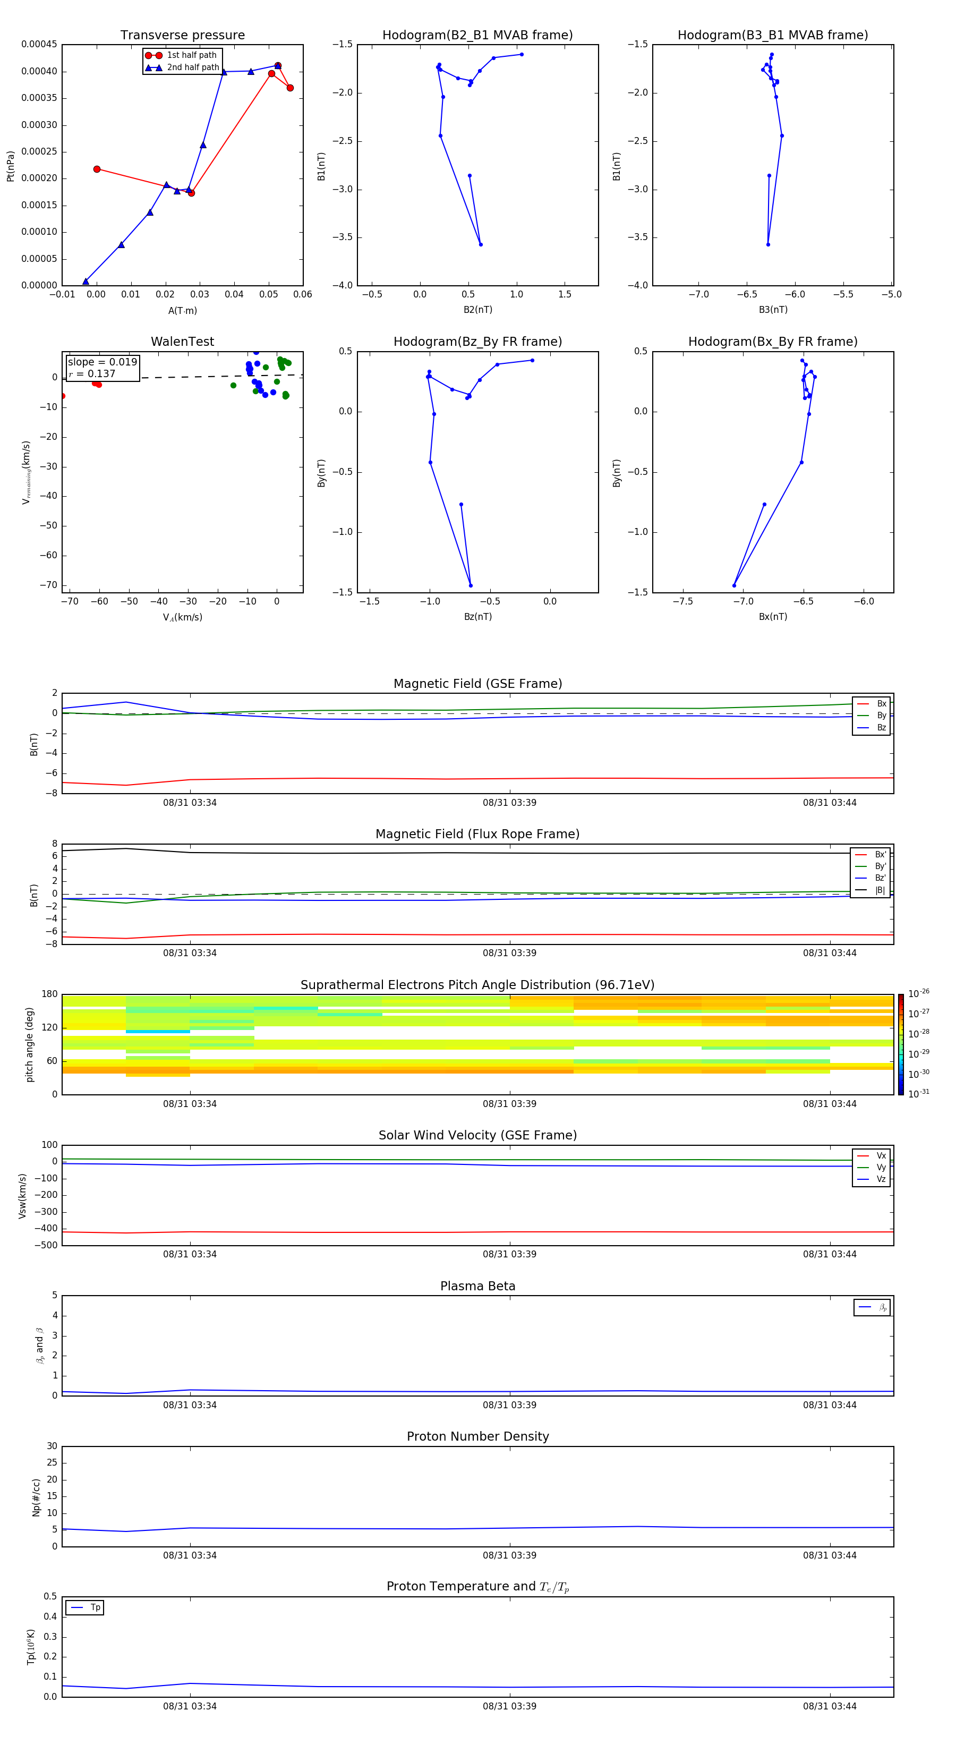Click the 'Vz' legend entry
This screenshot has height=1753, width=956.
[x=872, y=1179]
